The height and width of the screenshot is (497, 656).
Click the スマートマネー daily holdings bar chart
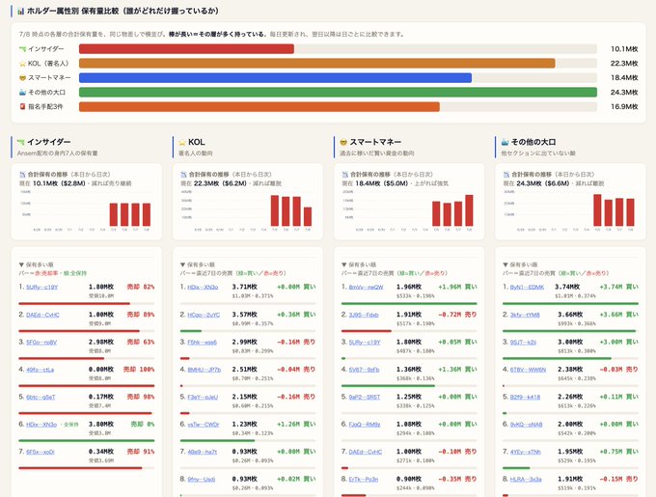[x=409, y=211]
